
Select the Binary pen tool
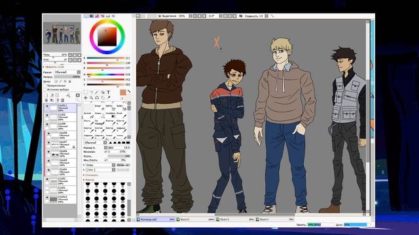point(99,115)
